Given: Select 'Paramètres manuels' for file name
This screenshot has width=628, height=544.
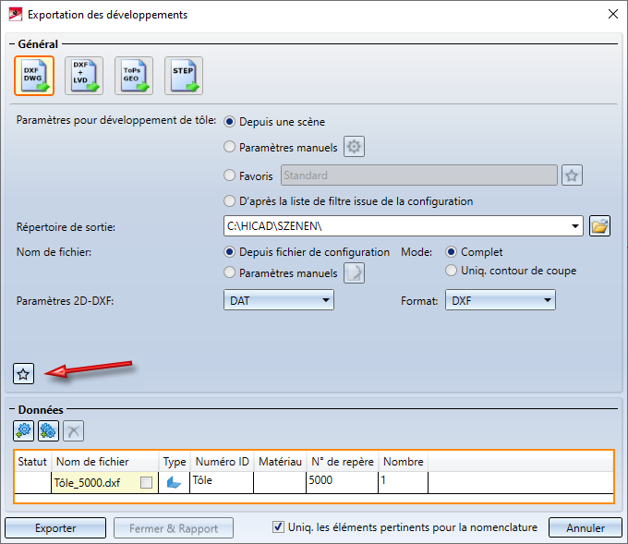Looking at the screenshot, I should (x=229, y=272).
